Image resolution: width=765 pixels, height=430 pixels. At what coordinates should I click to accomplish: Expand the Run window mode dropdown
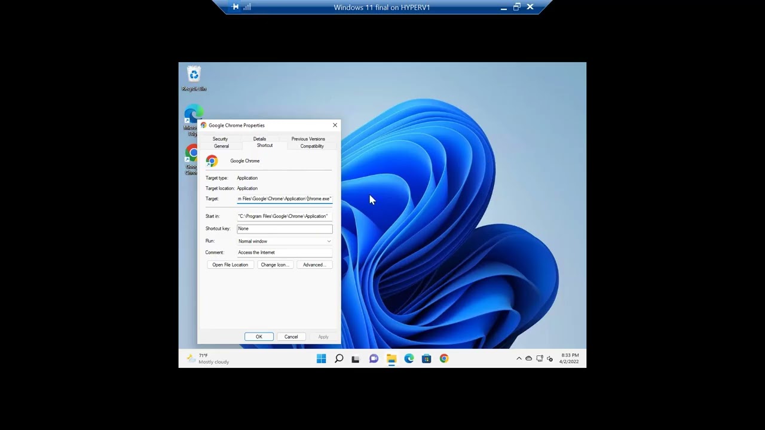(284, 241)
